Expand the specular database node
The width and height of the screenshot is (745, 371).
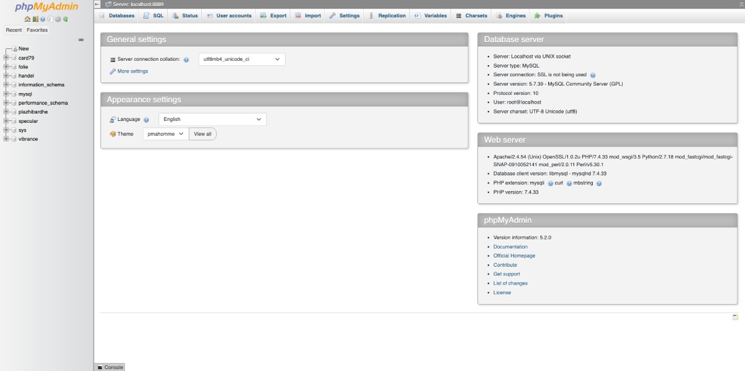6,121
